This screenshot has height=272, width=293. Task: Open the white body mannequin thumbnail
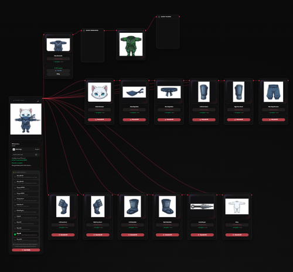237,206
